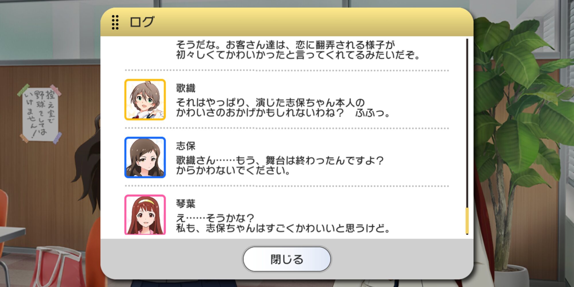Click the top log entry 'そうだな。お客さん達は'
Screen dimensions: 574x287
(x=298, y=50)
